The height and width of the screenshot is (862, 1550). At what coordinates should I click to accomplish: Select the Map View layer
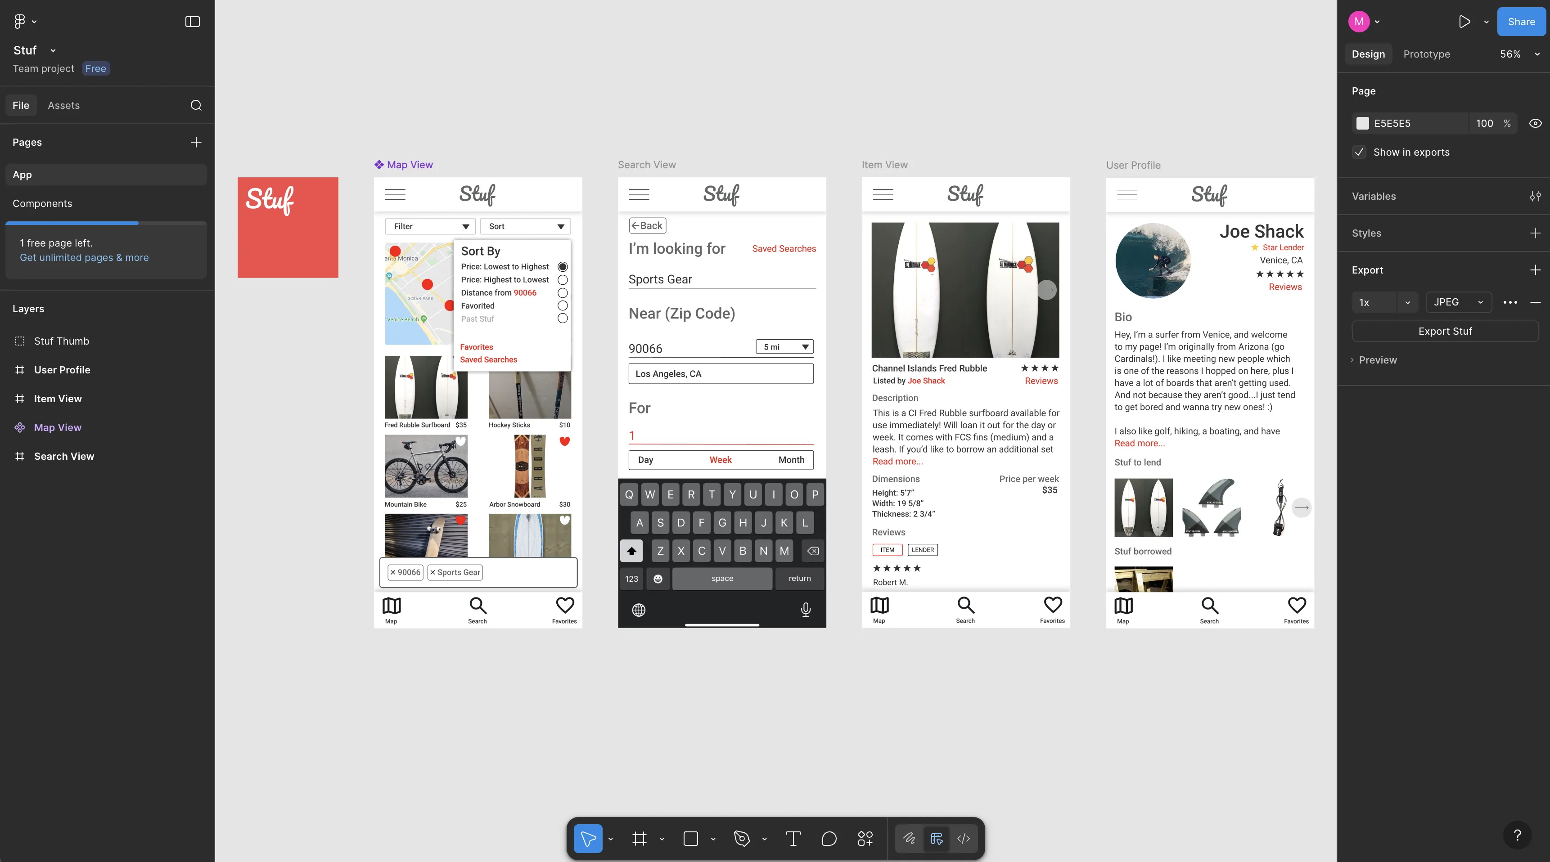[x=57, y=427]
